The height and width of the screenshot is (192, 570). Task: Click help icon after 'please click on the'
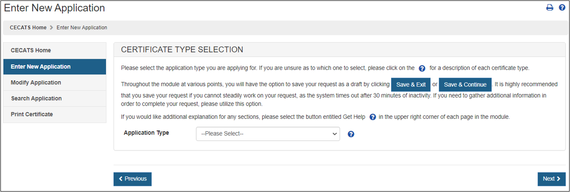[422, 68]
